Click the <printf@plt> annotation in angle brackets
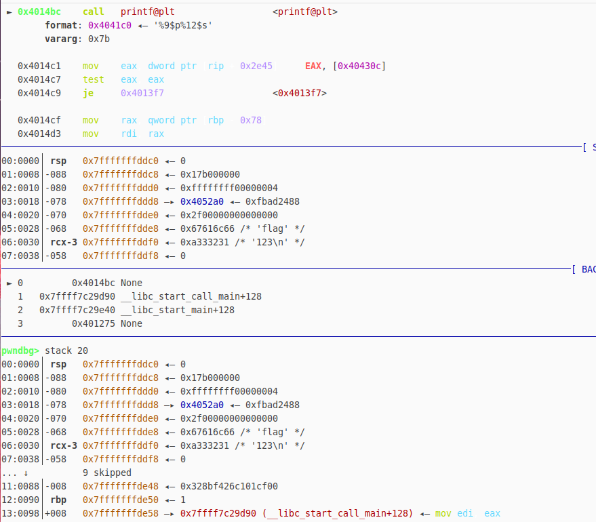This screenshot has height=522, width=596. point(305,12)
